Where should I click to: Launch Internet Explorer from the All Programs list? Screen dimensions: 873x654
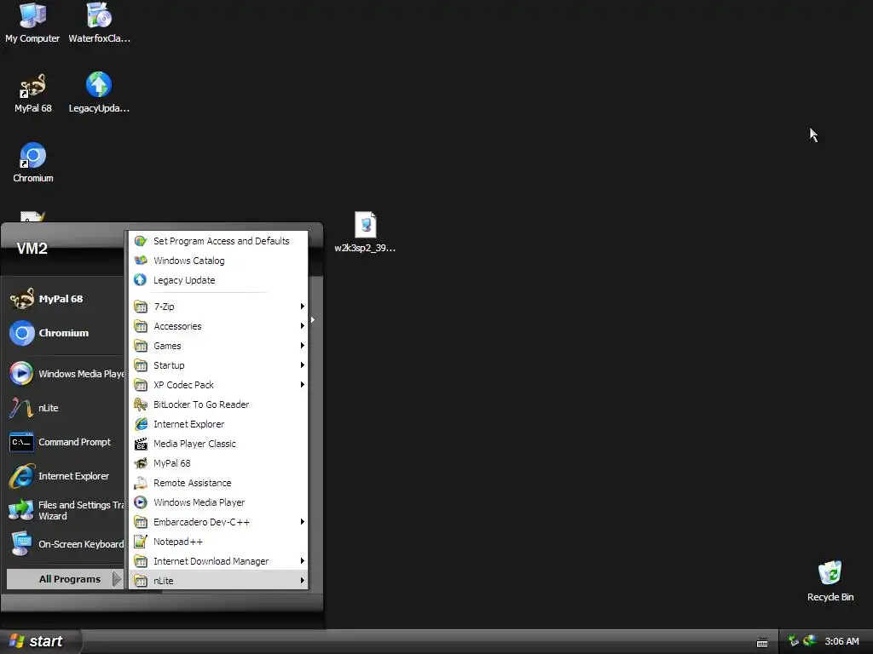[x=218, y=424]
